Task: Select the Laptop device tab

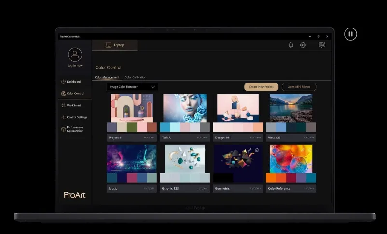Action: tap(115, 45)
